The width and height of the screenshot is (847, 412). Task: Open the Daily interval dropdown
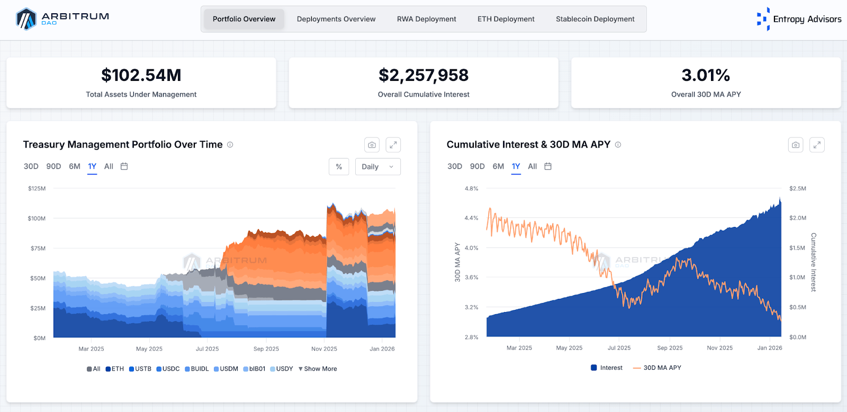(378, 167)
